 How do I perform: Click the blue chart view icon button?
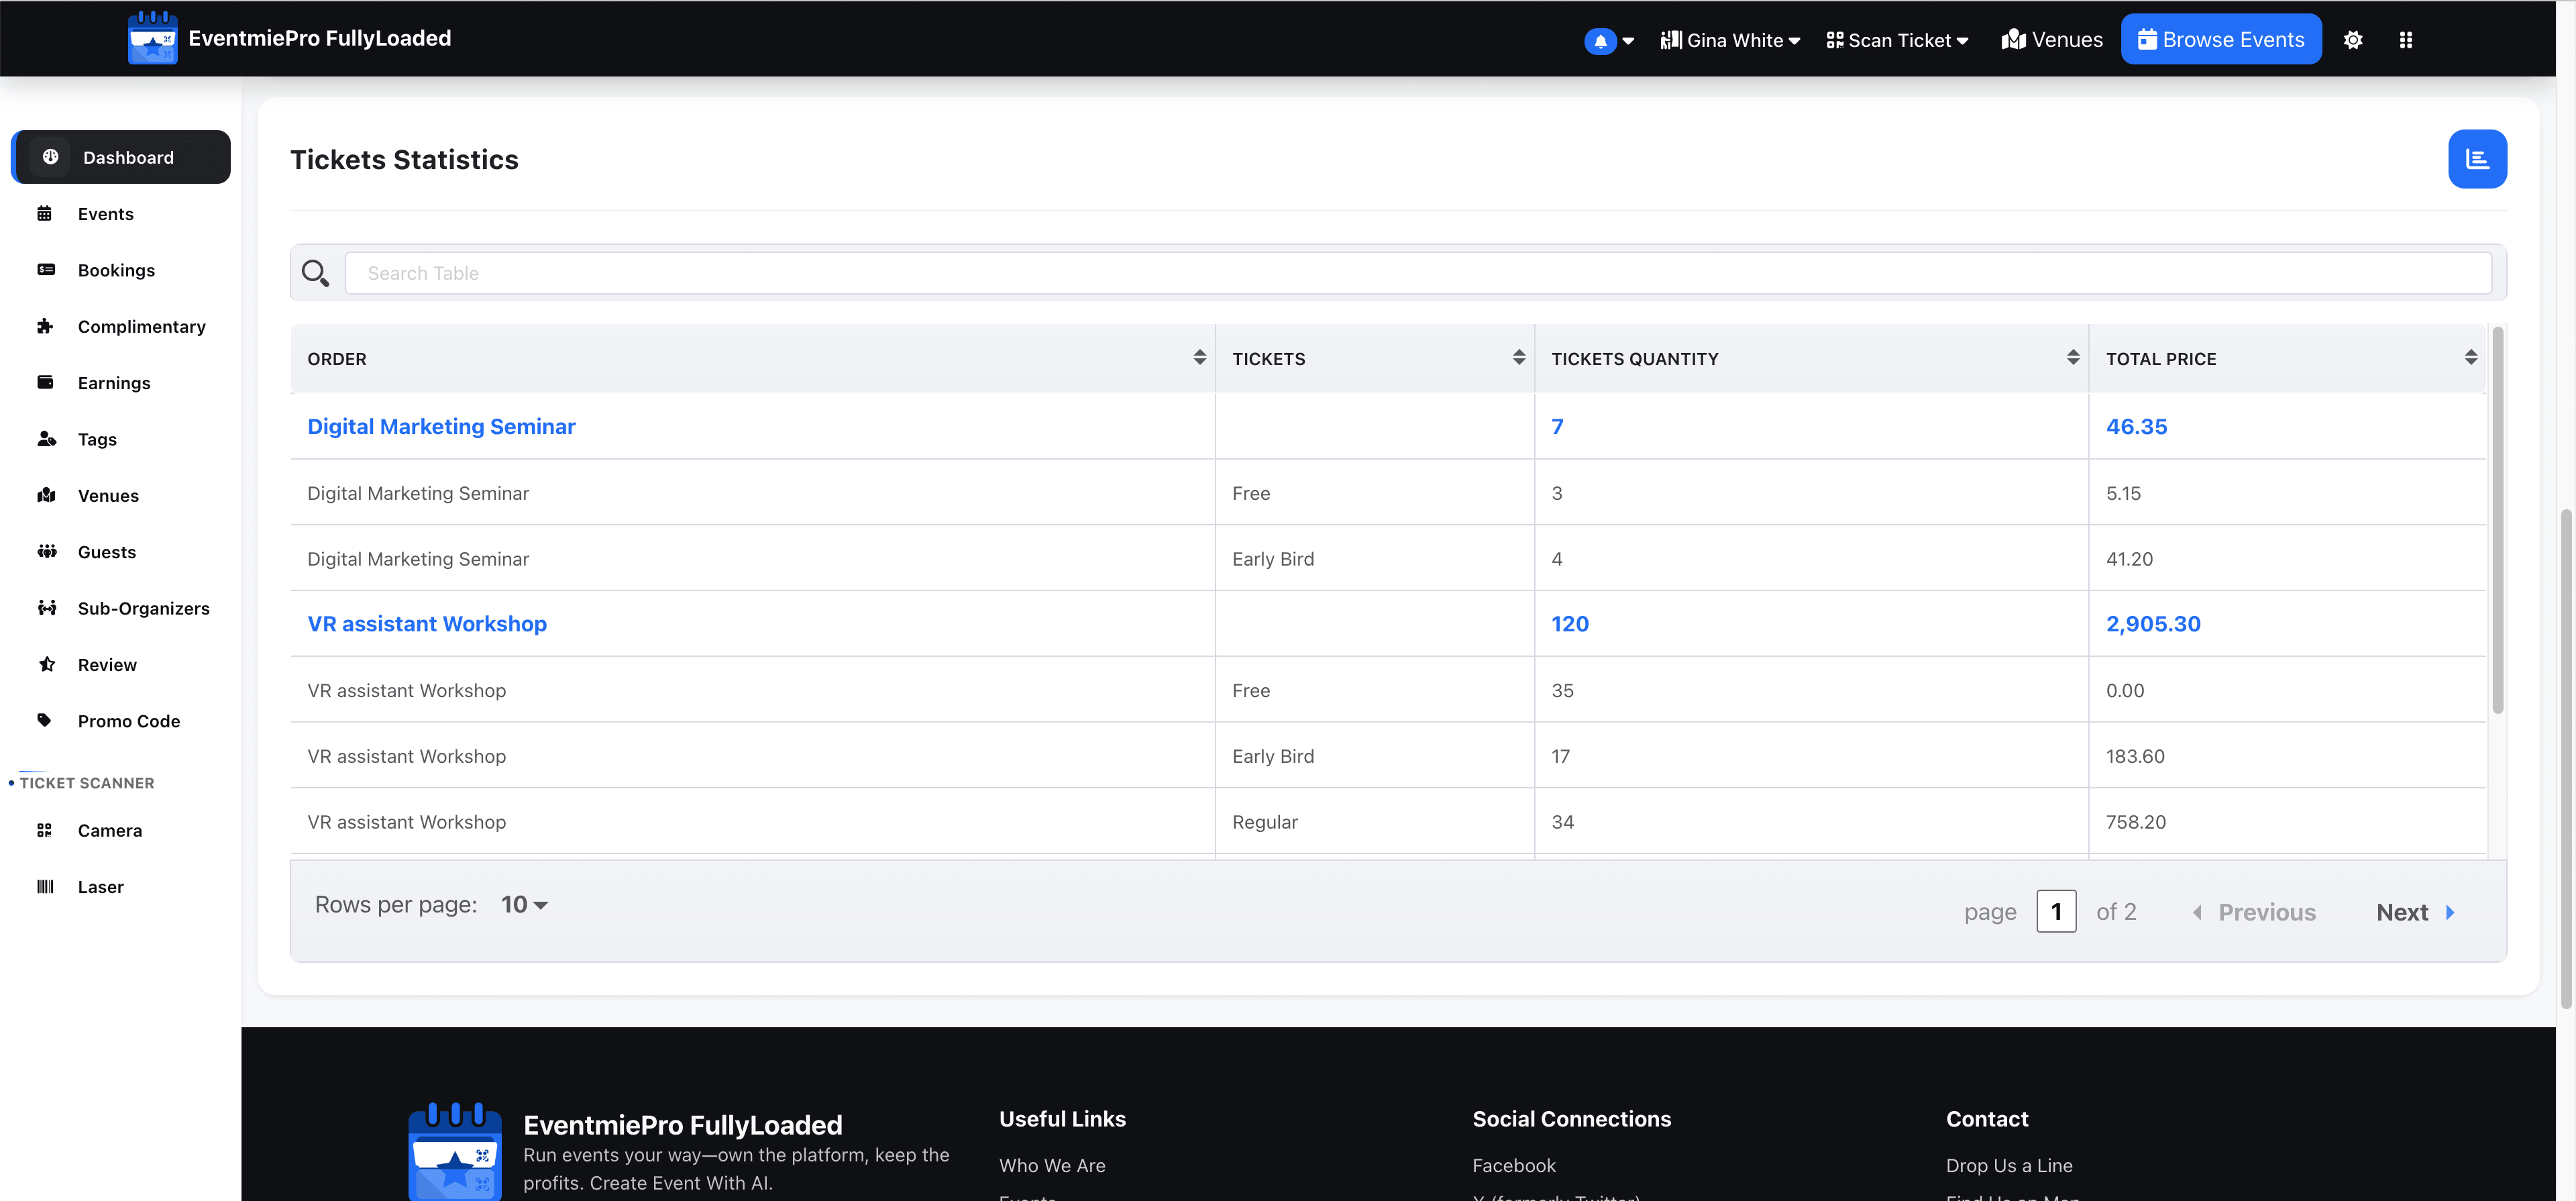coord(2477,159)
